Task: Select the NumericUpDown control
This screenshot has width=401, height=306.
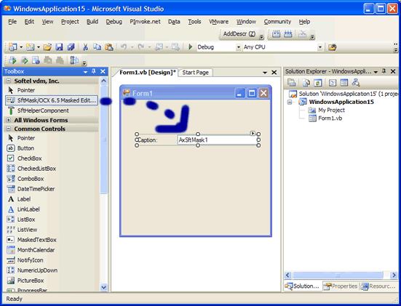Action: (32, 270)
